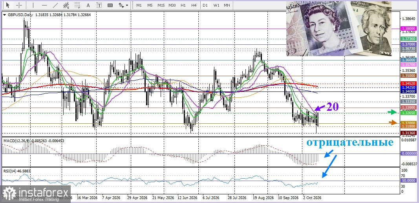Click the 1.35700 pink price label
This screenshot has width=419, height=203.
click(x=408, y=65)
